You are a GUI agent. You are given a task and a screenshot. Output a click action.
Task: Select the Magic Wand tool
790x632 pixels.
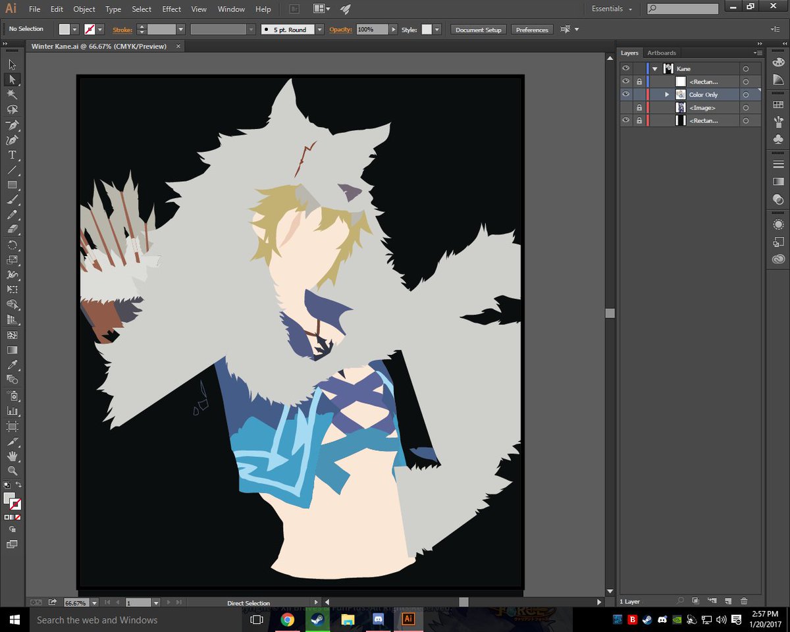12,95
